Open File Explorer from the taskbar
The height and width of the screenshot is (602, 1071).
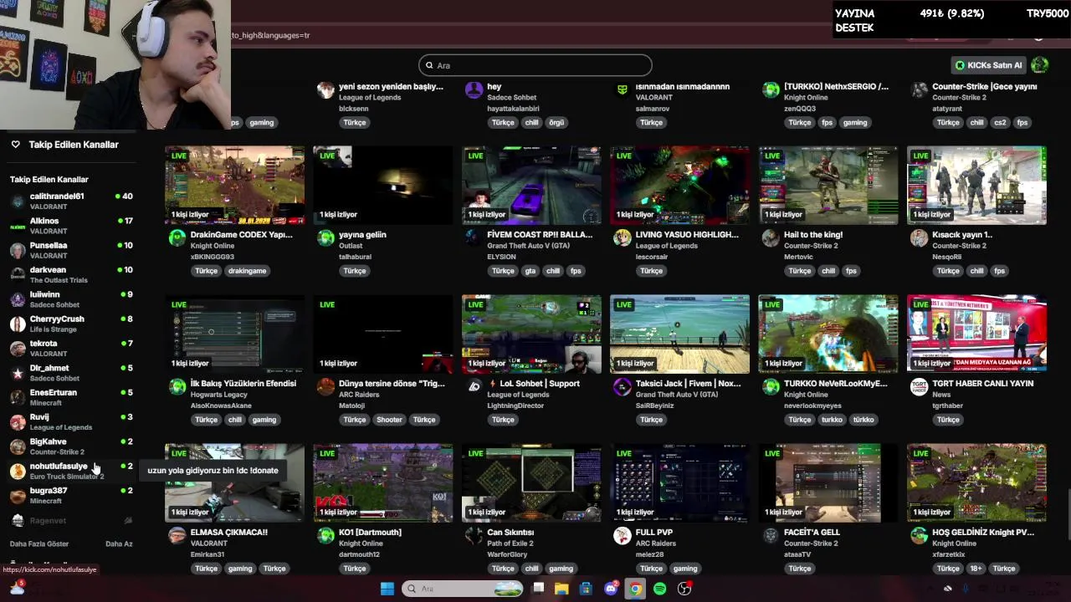(561, 589)
